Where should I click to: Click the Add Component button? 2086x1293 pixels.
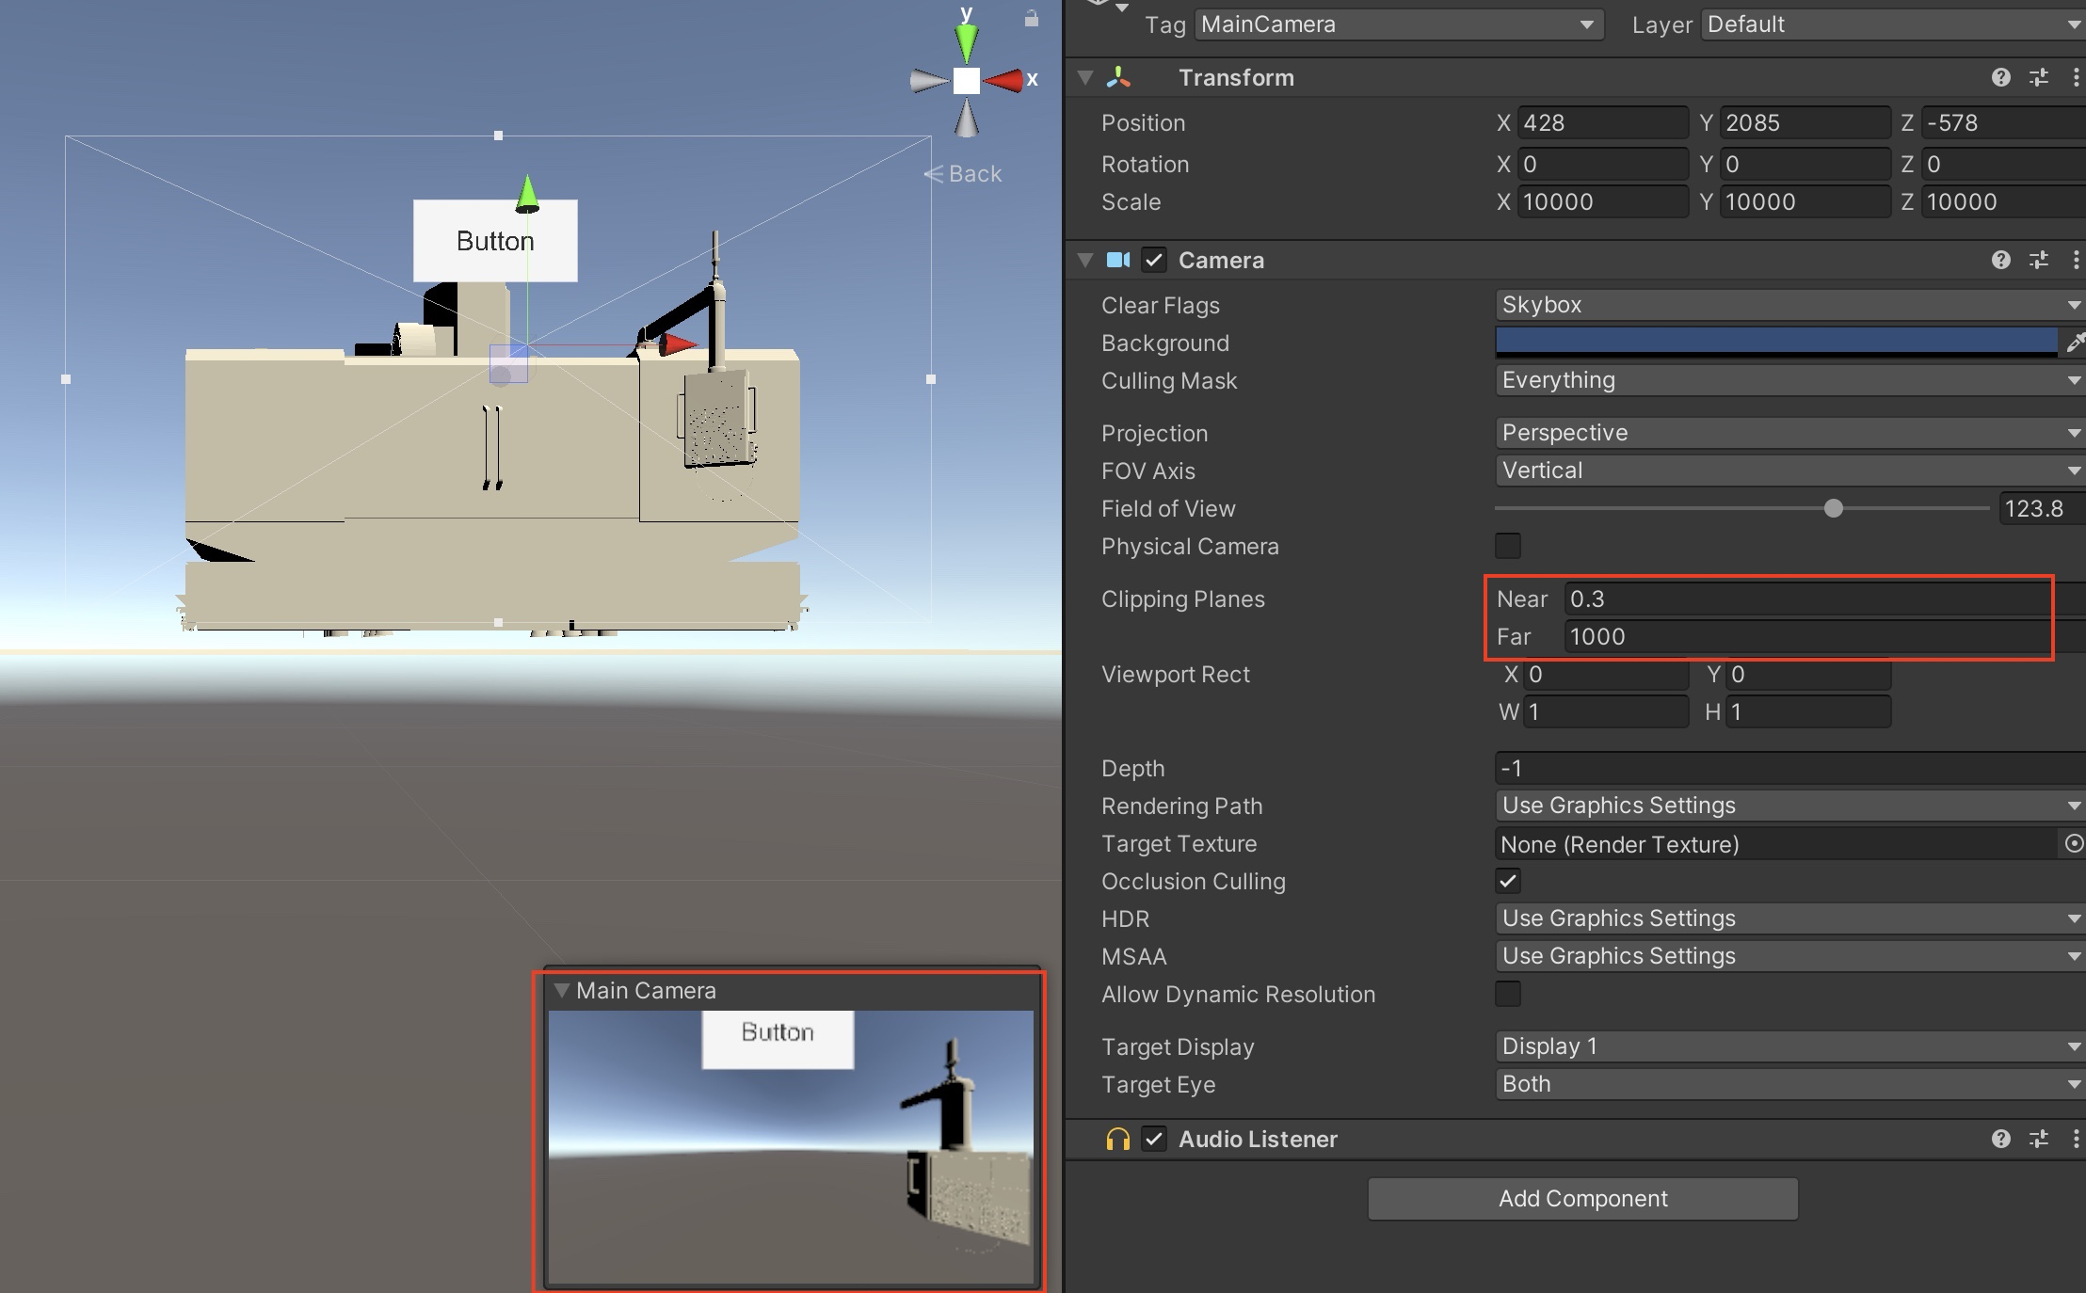click(x=1582, y=1199)
